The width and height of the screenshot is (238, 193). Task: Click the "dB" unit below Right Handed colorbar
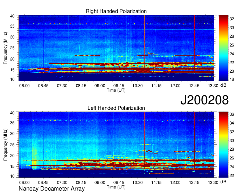coord(223,85)
